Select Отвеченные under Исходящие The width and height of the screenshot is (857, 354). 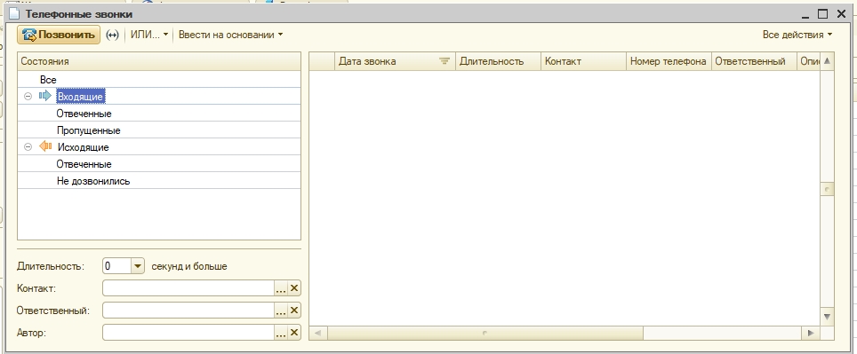tap(159, 164)
